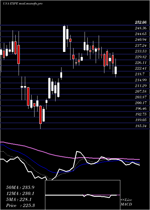Viewport: 150px width, 210px height.
Task: Click the 'USA EXPE mail.munafa.pro' chart title
Action: tap(22, 4)
